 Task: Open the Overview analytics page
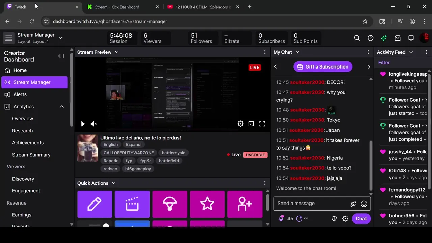[x=23, y=119]
